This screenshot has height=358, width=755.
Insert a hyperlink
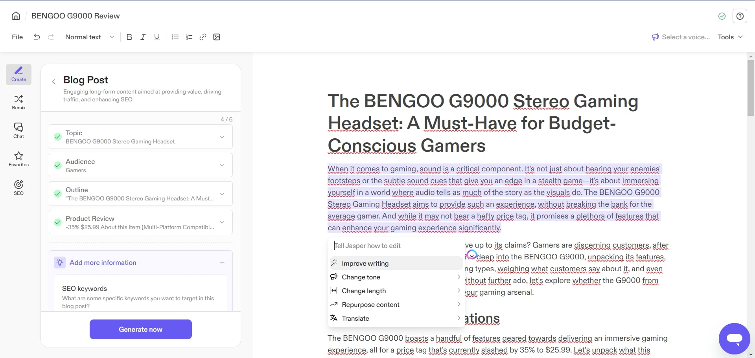[203, 37]
